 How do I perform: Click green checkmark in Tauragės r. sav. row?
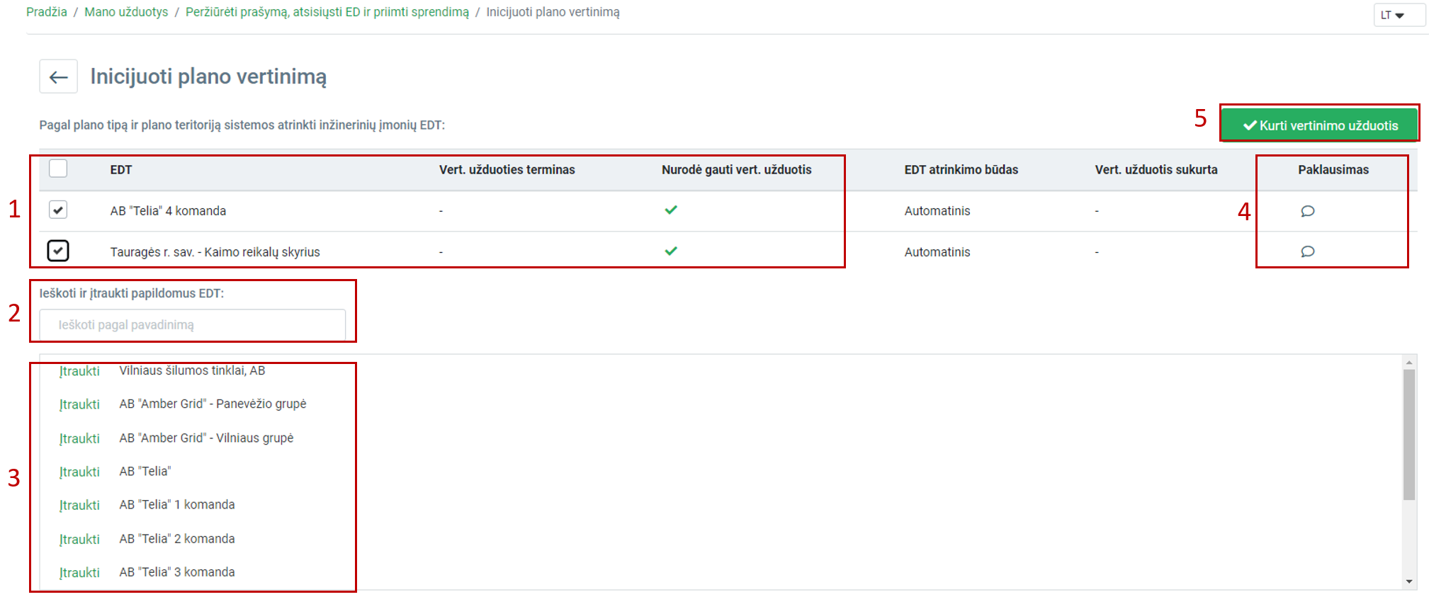671,251
